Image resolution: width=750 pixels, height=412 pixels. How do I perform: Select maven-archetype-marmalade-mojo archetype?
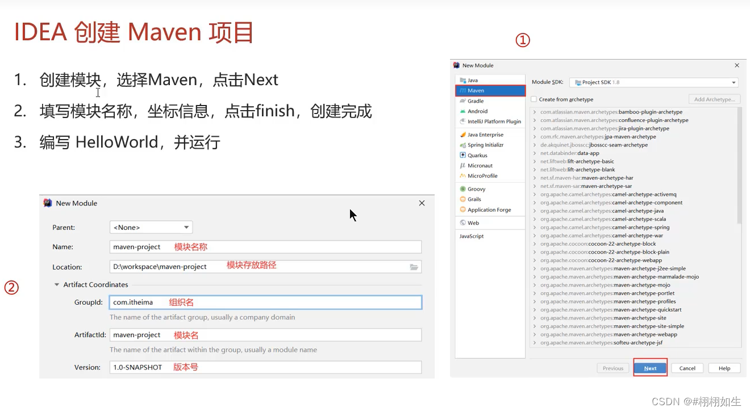[619, 277]
